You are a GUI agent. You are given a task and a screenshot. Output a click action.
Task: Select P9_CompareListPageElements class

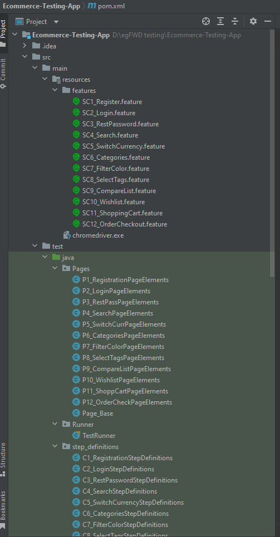126,369
